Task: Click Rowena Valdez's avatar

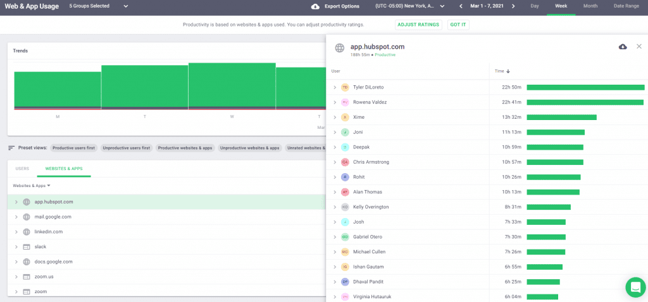Action: click(345, 102)
